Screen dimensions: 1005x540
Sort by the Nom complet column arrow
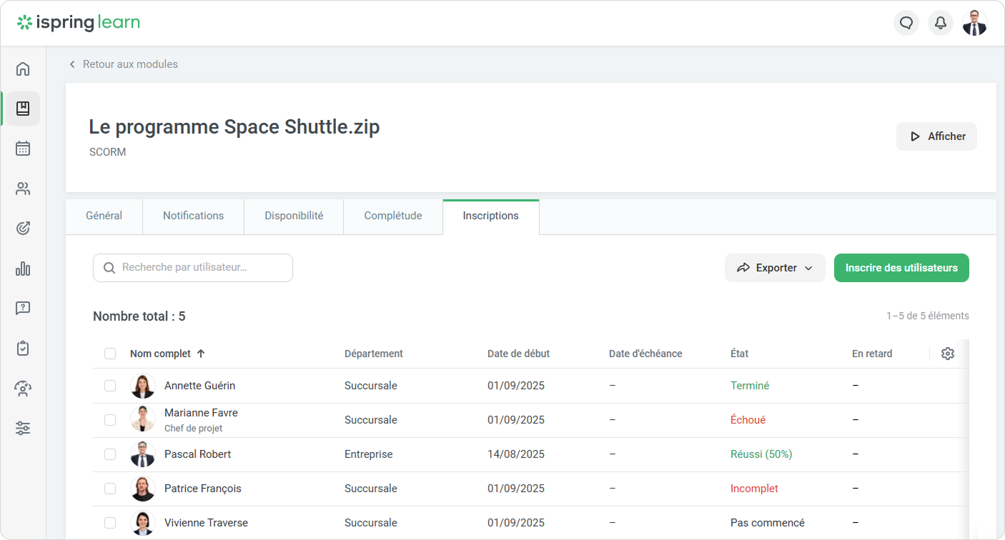point(201,354)
